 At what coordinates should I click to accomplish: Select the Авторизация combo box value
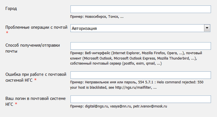coord(137,28)
